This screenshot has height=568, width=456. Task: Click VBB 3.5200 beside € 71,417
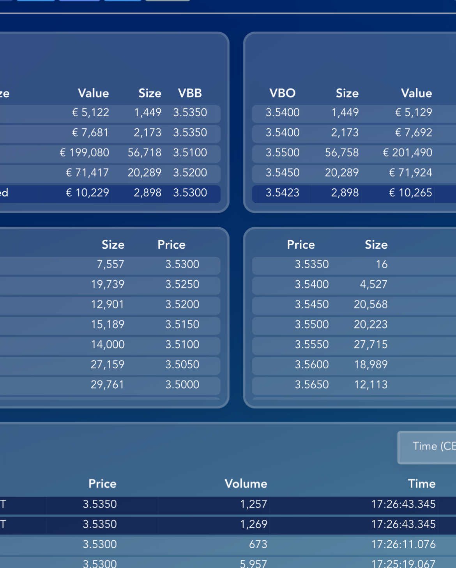point(190,173)
